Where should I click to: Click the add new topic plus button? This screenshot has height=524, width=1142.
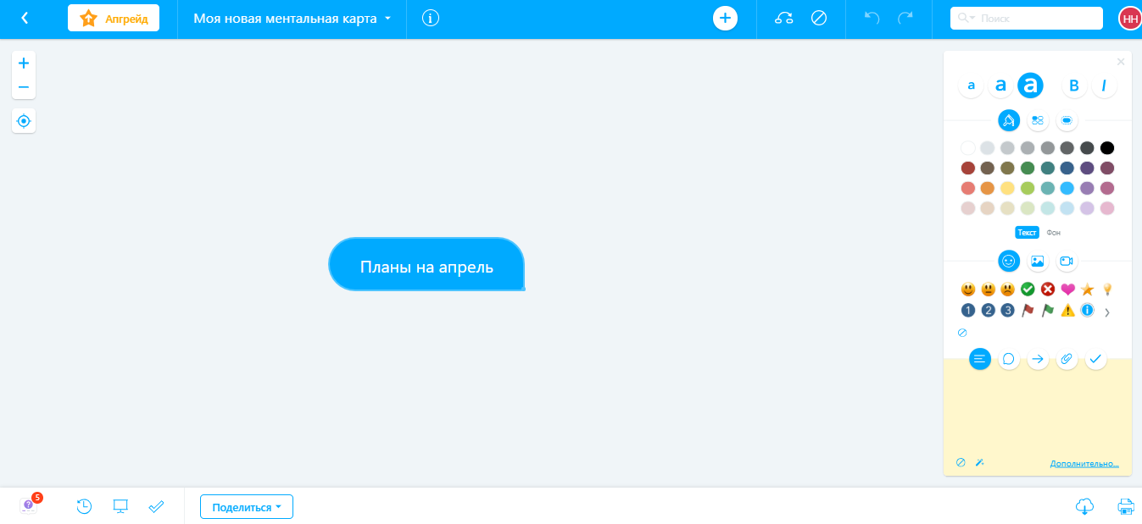pyautogui.click(x=725, y=18)
